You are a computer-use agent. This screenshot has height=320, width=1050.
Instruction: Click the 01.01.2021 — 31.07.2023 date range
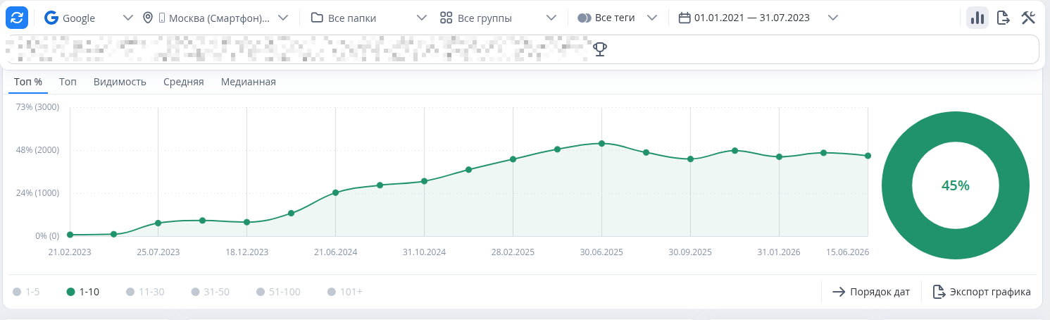point(751,18)
